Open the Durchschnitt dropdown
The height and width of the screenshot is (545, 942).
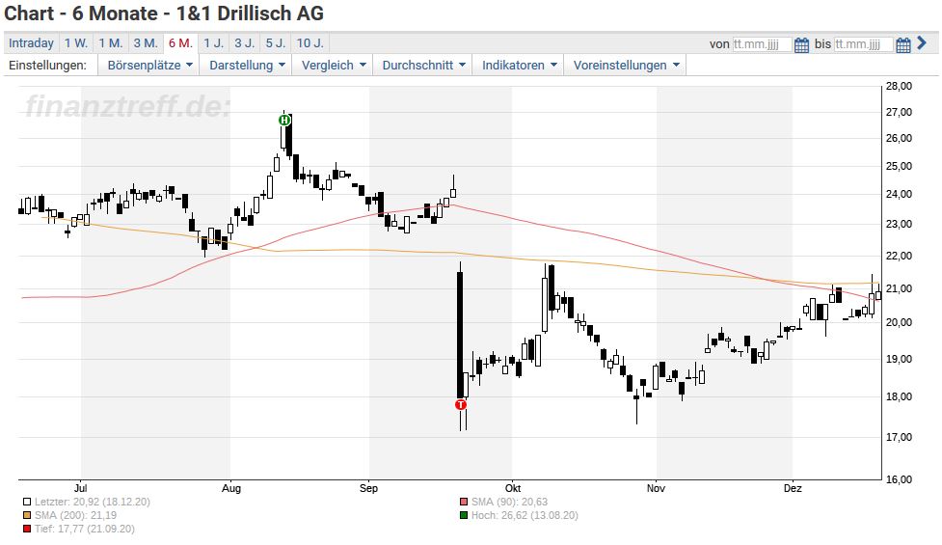coord(423,65)
